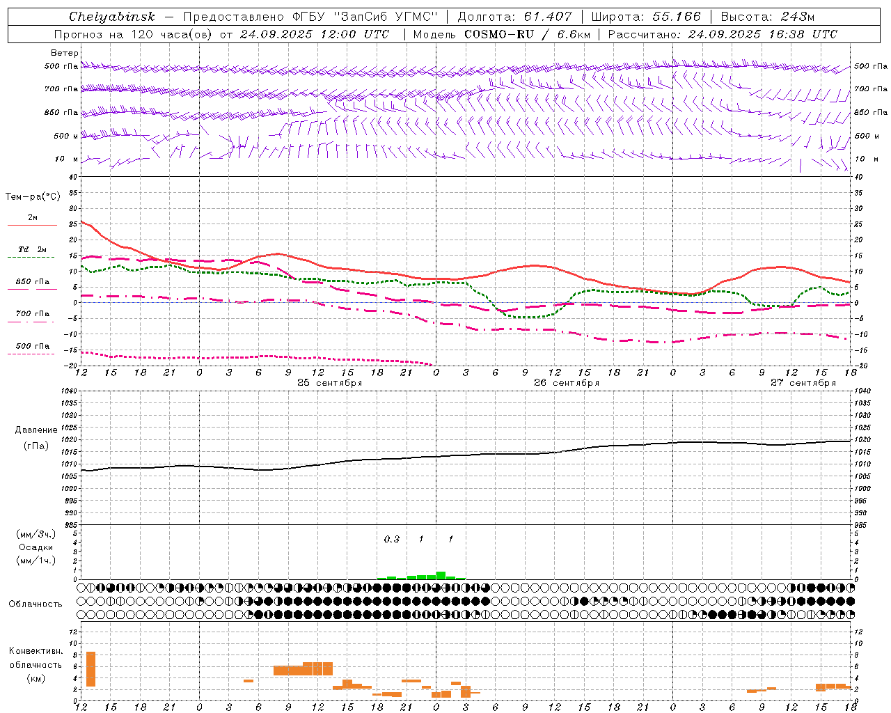This screenshot has height=713, width=891.
Task: Click the Осадки precipitation label
Action: [36, 547]
